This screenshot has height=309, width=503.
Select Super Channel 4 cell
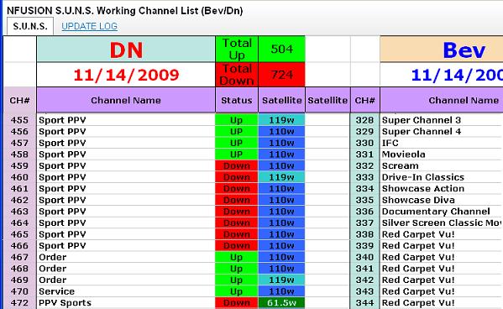(x=442, y=132)
